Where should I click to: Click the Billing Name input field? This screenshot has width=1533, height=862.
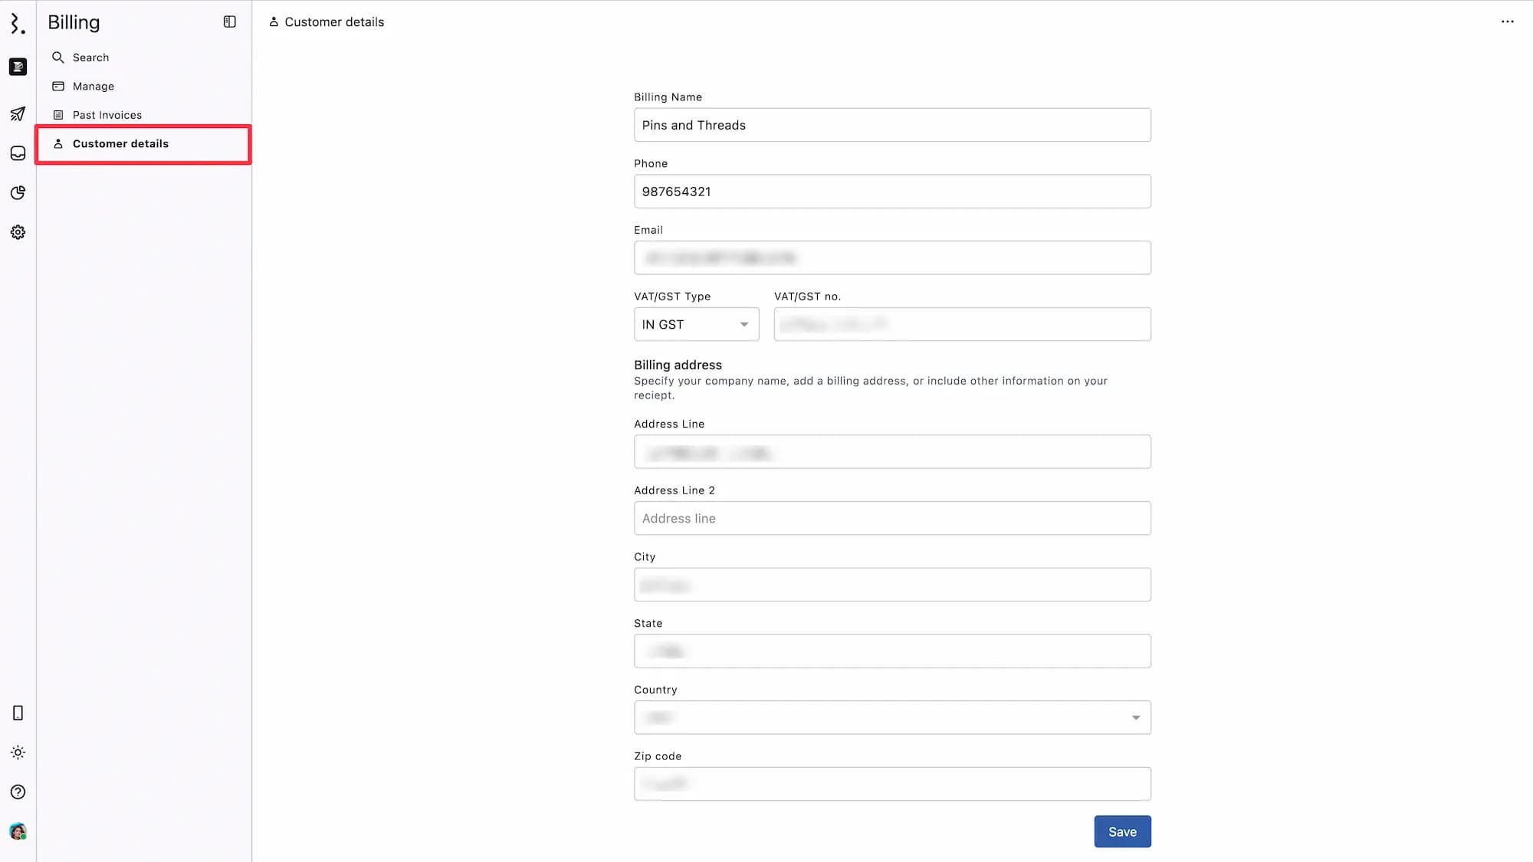click(x=892, y=125)
